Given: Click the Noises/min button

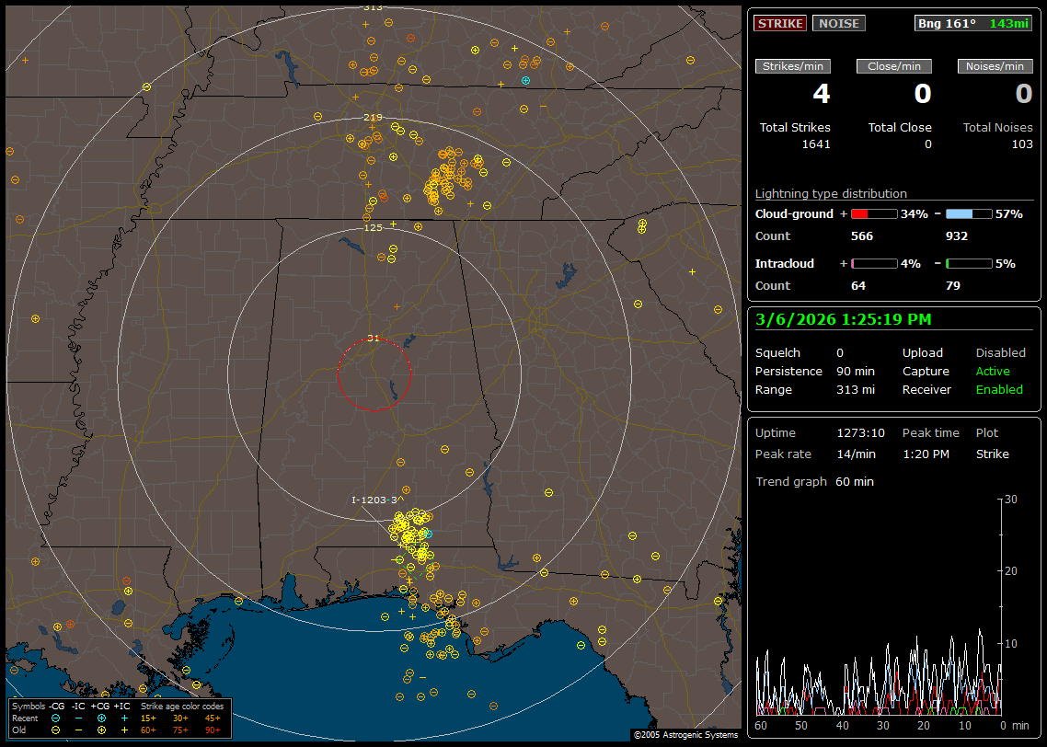Looking at the screenshot, I should (995, 66).
